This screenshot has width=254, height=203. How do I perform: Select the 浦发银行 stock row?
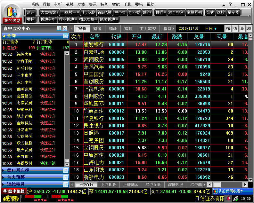(159, 44)
